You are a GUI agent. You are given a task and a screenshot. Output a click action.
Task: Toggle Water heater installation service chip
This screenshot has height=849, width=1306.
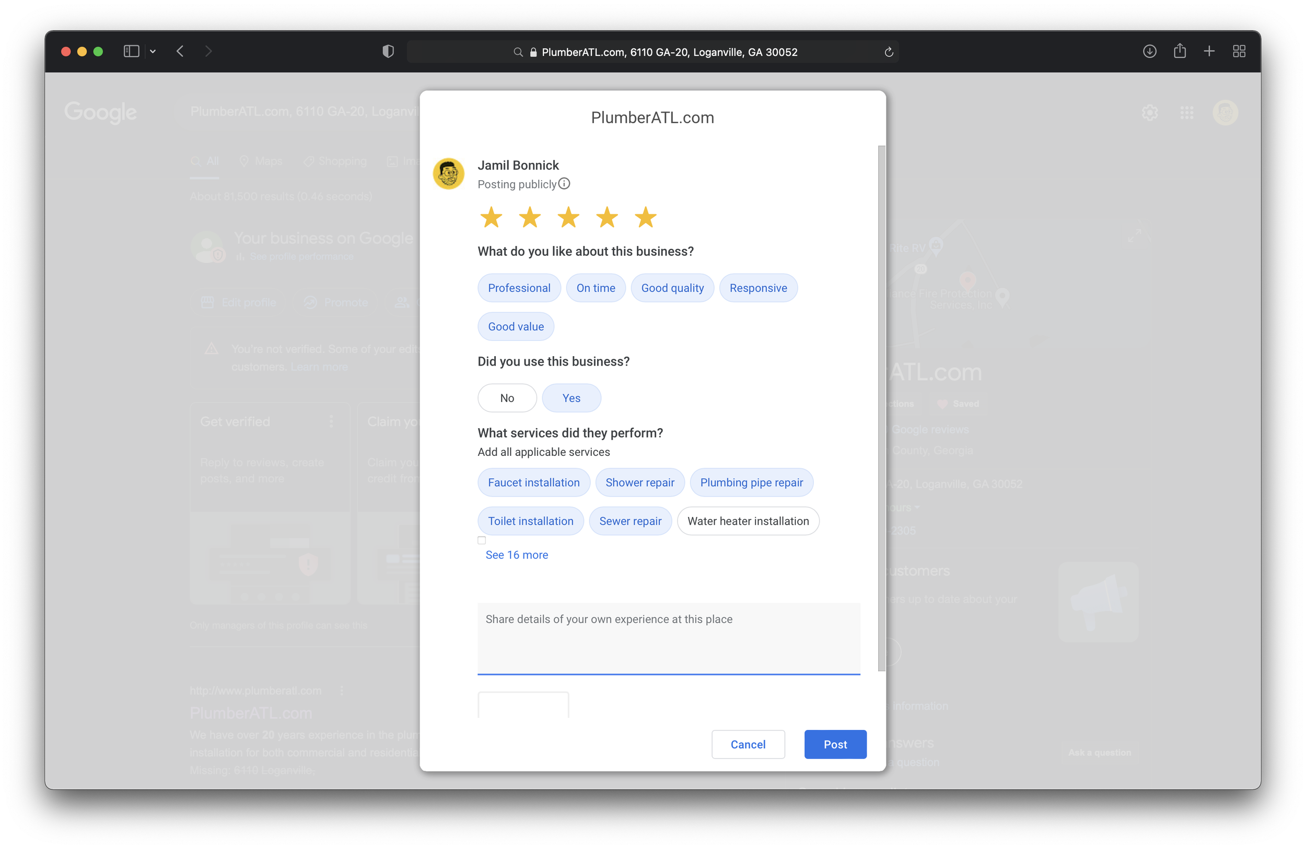[748, 521]
